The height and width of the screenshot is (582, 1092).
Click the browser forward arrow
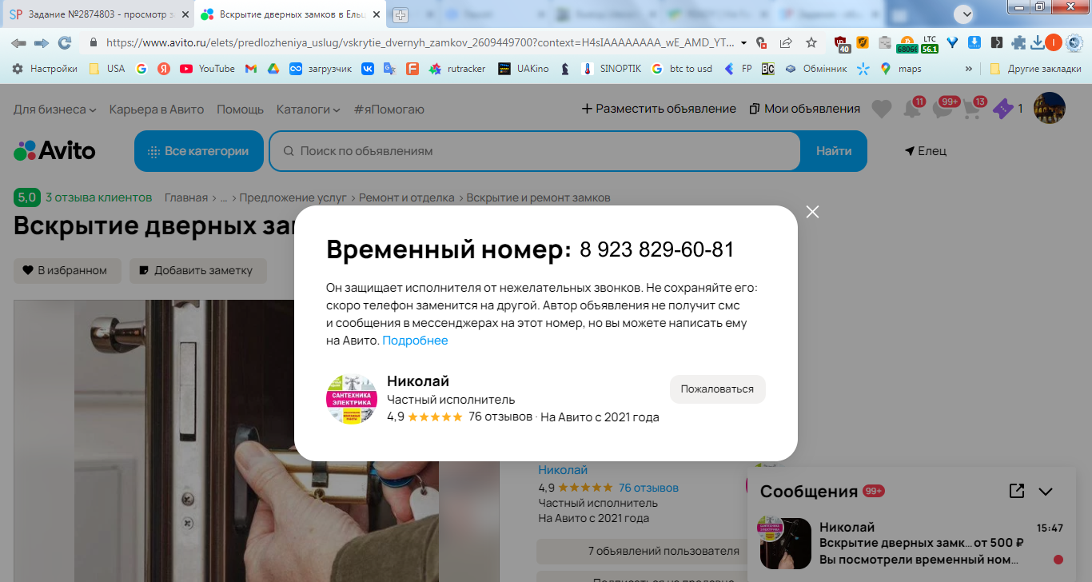click(x=42, y=42)
